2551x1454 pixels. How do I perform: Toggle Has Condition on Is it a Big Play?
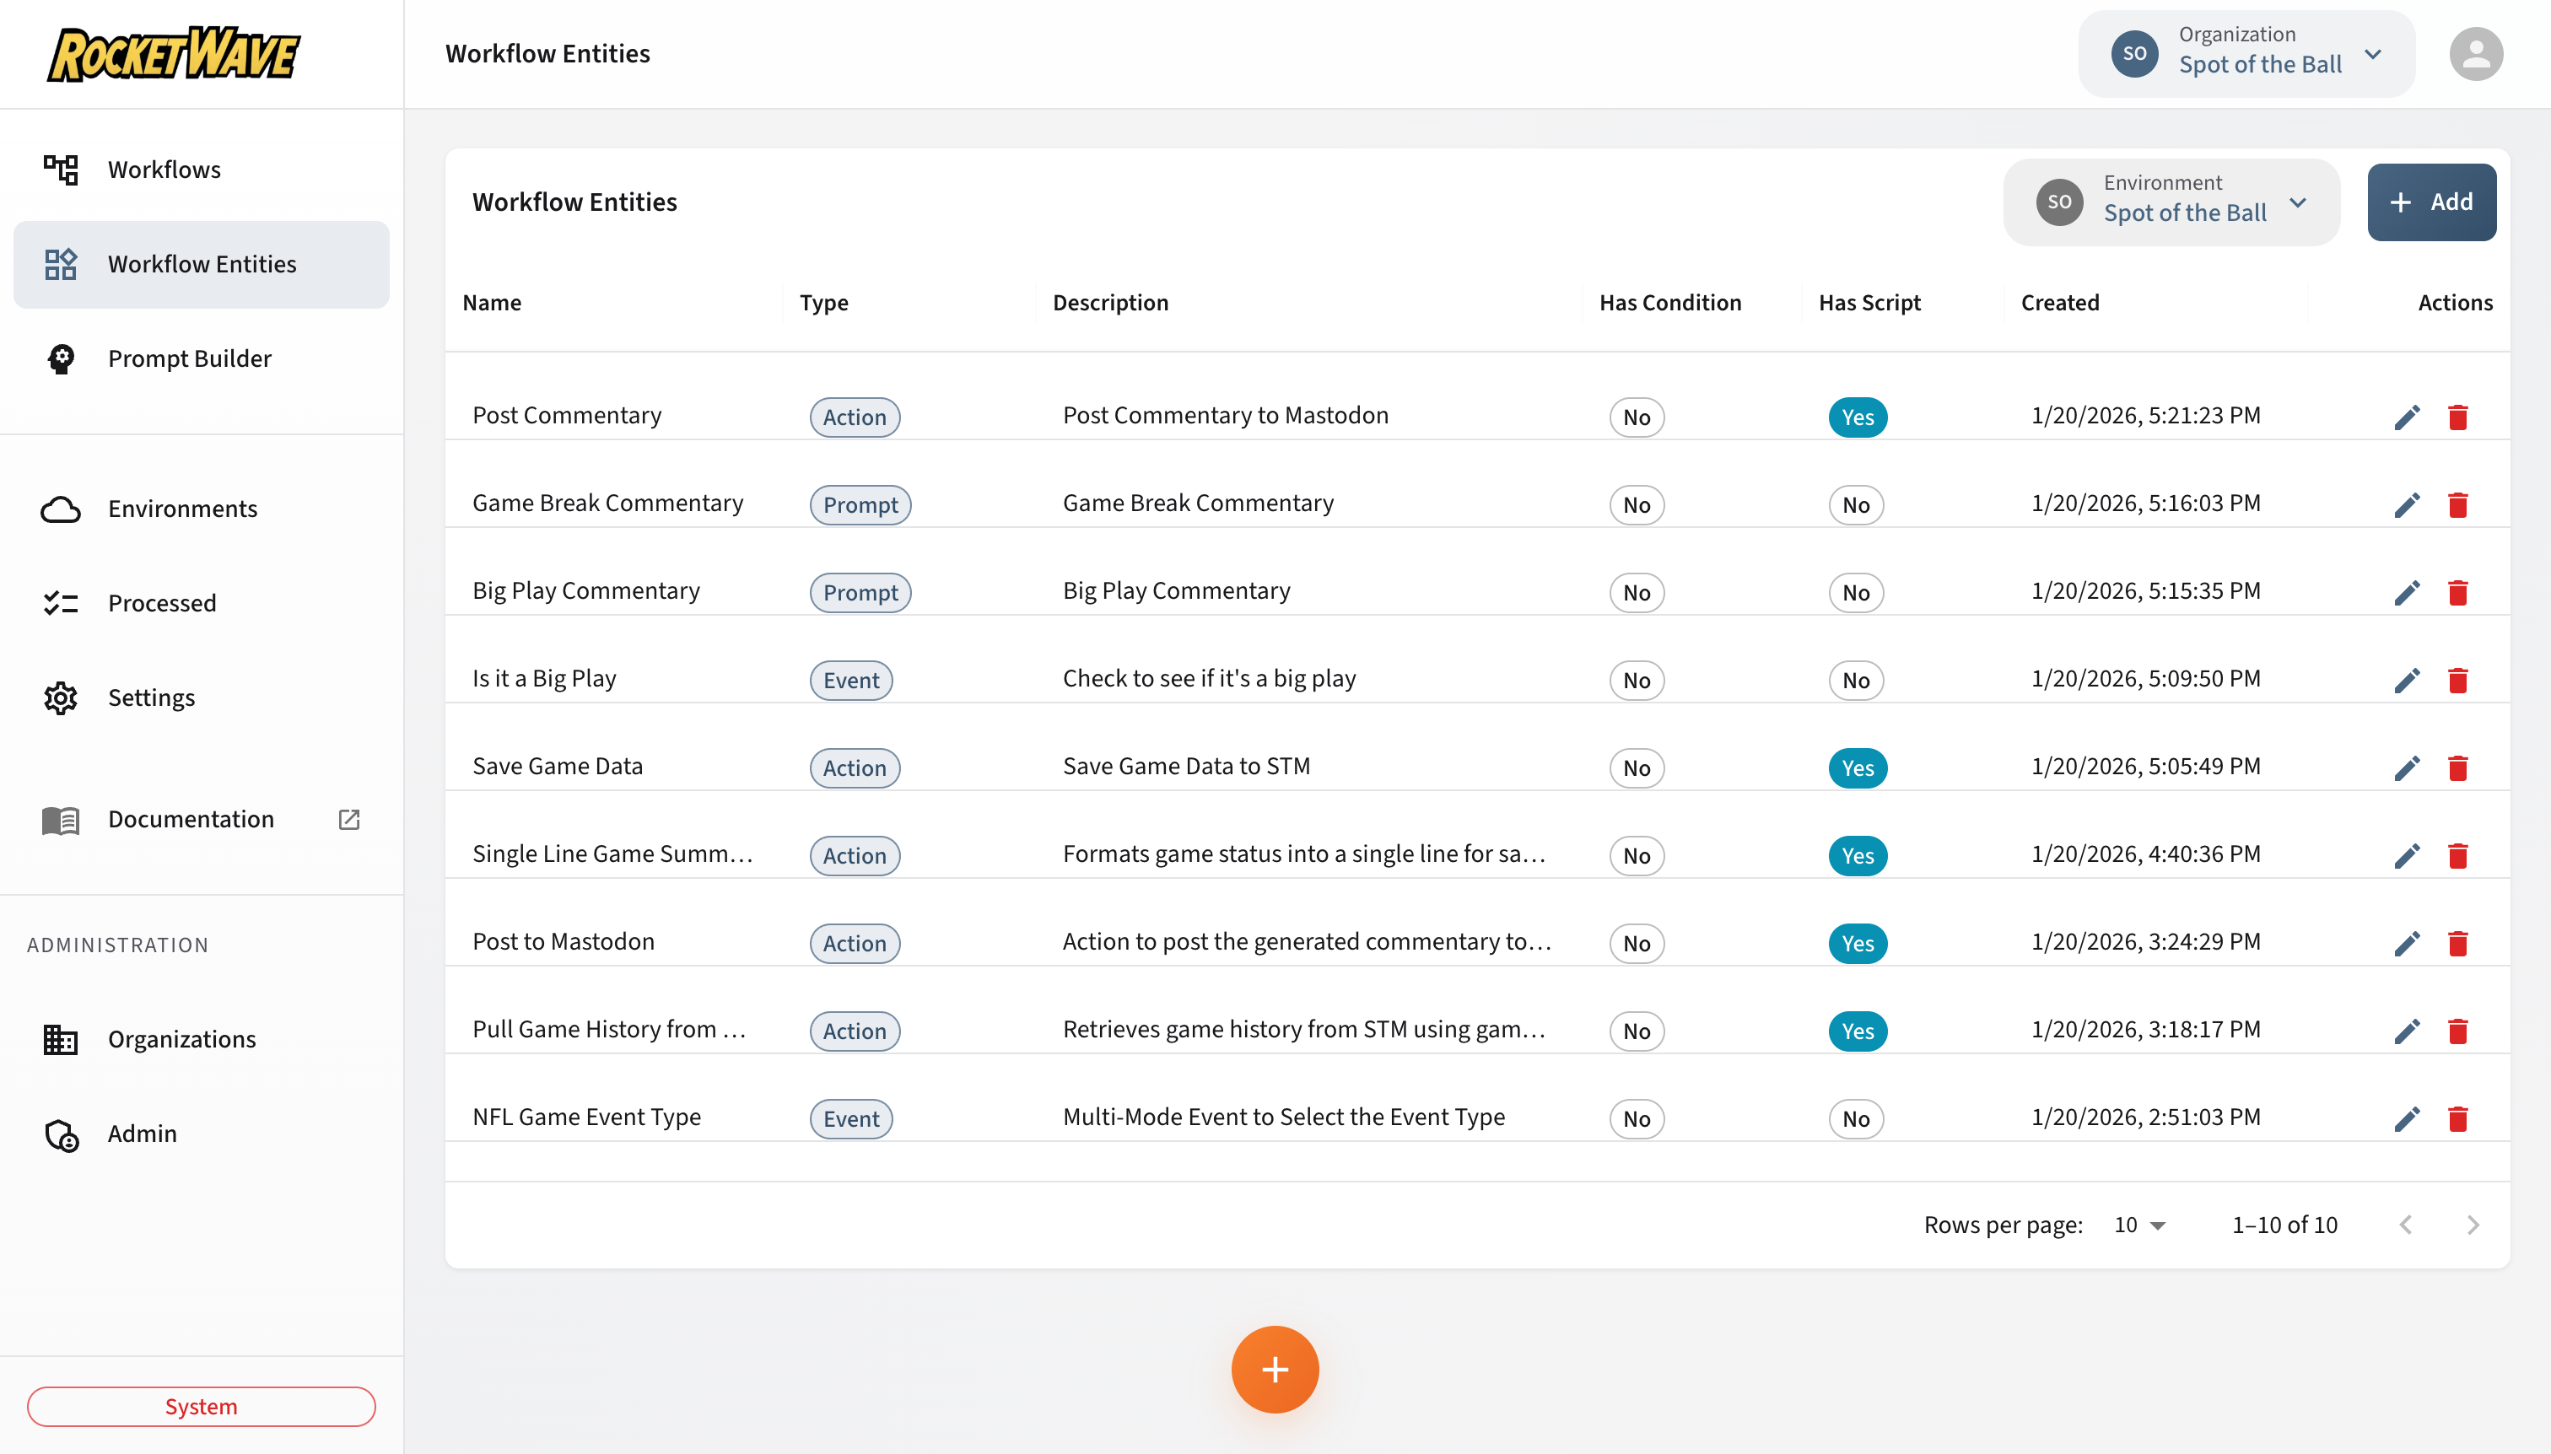click(1636, 680)
